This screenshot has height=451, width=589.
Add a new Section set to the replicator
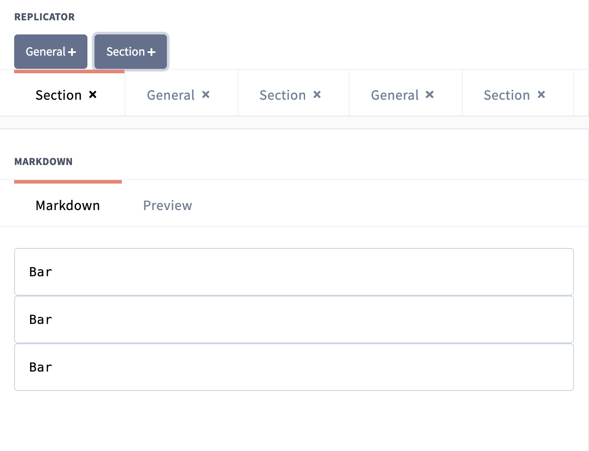click(x=130, y=52)
